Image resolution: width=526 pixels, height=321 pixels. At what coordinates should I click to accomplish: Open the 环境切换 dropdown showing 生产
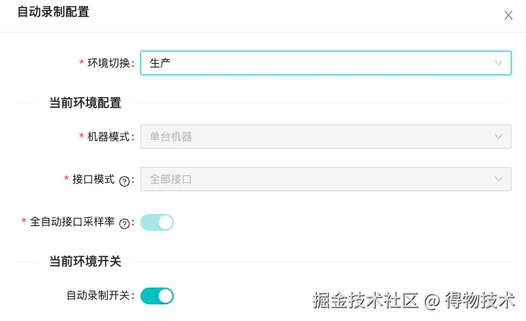[x=319, y=63]
